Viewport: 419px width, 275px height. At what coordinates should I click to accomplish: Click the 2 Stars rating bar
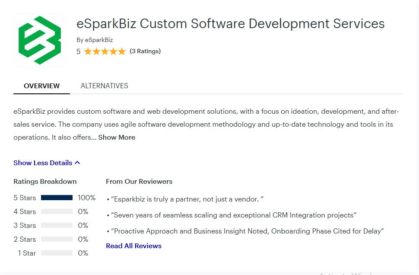point(57,239)
